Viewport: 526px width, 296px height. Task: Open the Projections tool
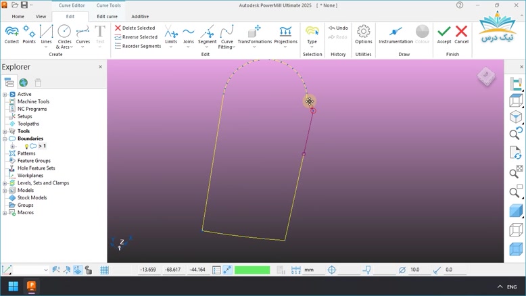point(285,34)
